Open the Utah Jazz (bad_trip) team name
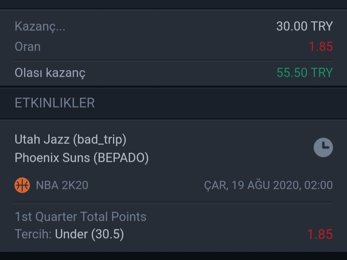The width and height of the screenshot is (347, 260). pyautogui.click(x=70, y=140)
